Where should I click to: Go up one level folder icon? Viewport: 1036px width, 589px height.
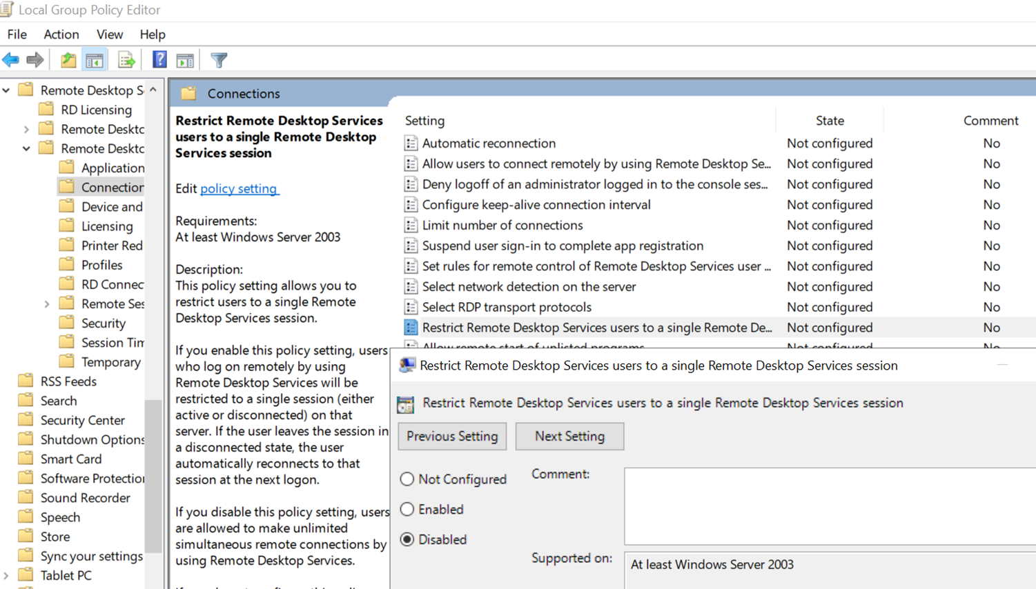pyautogui.click(x=68, y=60)
